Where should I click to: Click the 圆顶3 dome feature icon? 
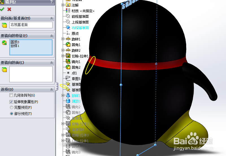point(68,101)
